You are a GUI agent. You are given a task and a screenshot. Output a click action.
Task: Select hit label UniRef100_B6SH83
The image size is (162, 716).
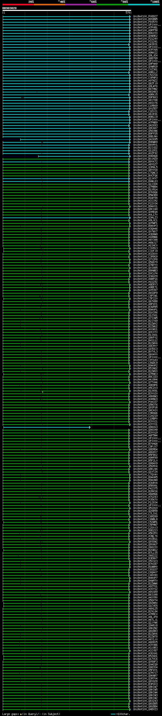click(145, 92)
